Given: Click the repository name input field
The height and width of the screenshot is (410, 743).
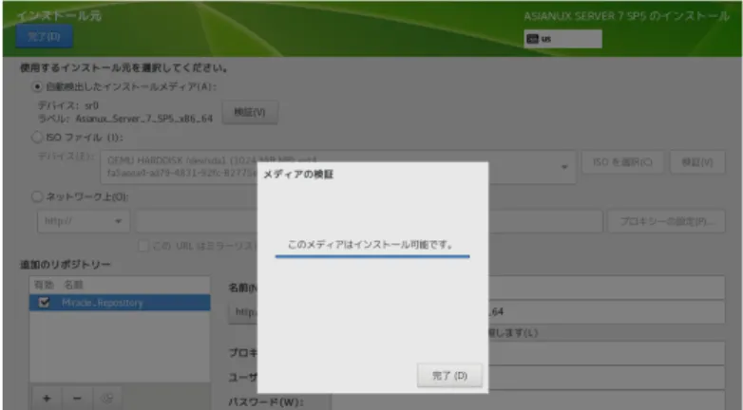Looking at the screenshot, I should (606, 288).
